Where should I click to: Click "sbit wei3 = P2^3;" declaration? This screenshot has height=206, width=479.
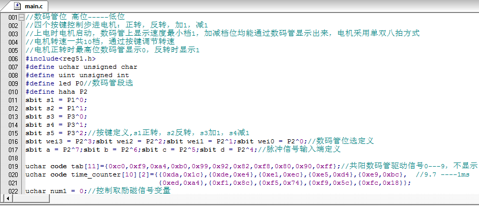click(x=61, y=141)
